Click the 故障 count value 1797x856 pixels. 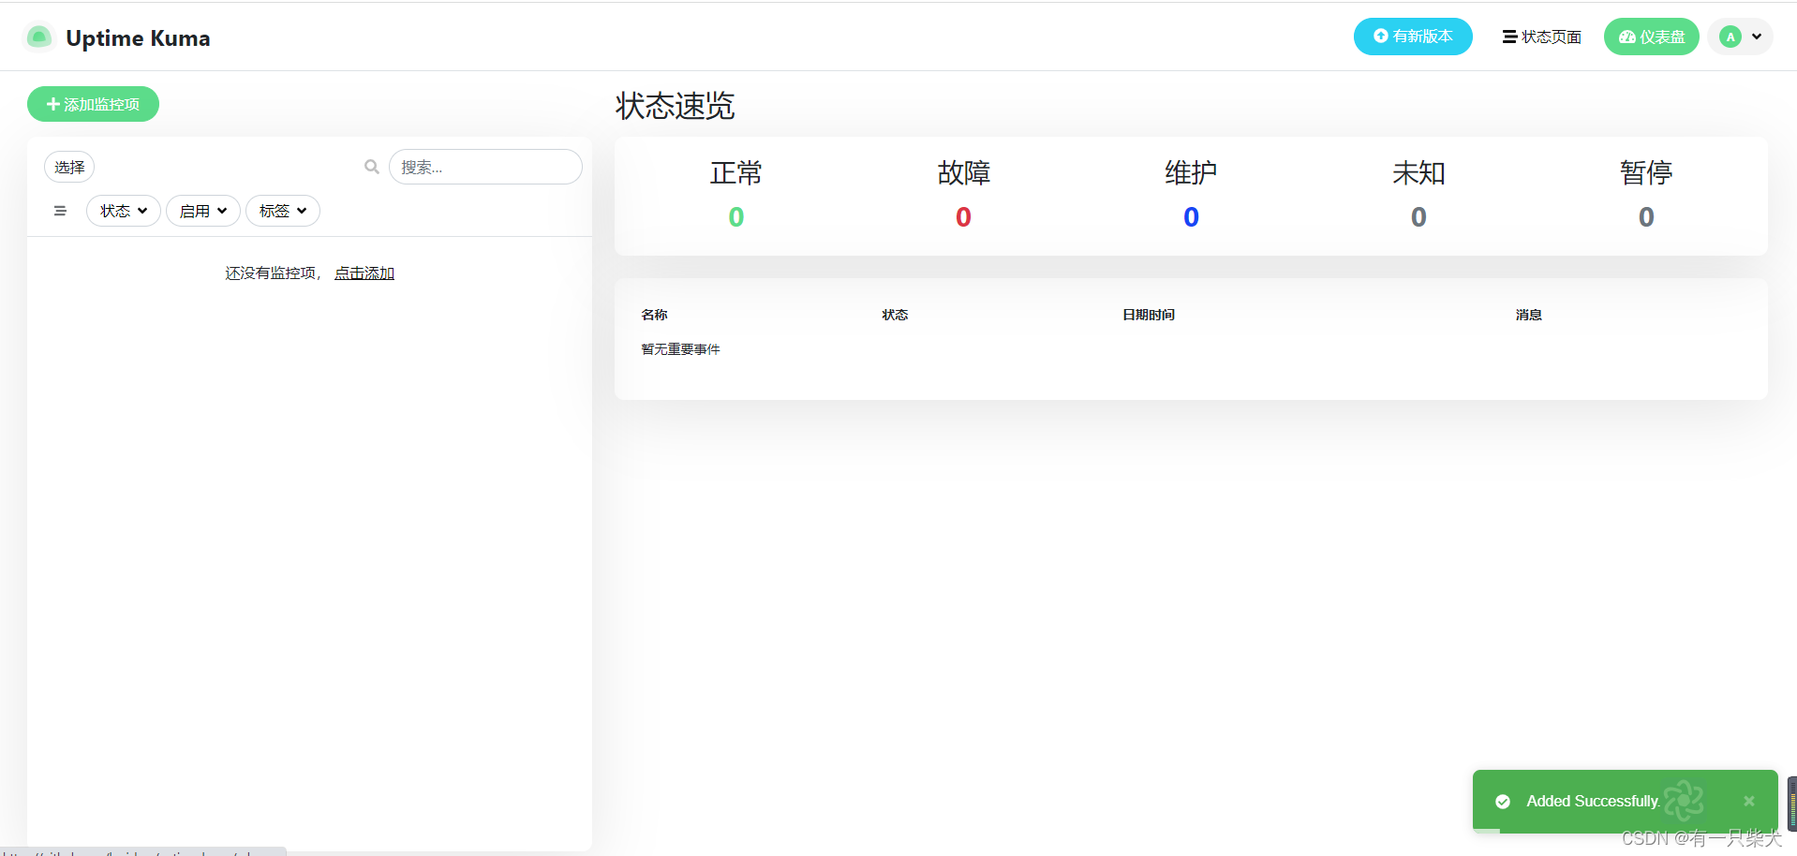pos(963,217)
